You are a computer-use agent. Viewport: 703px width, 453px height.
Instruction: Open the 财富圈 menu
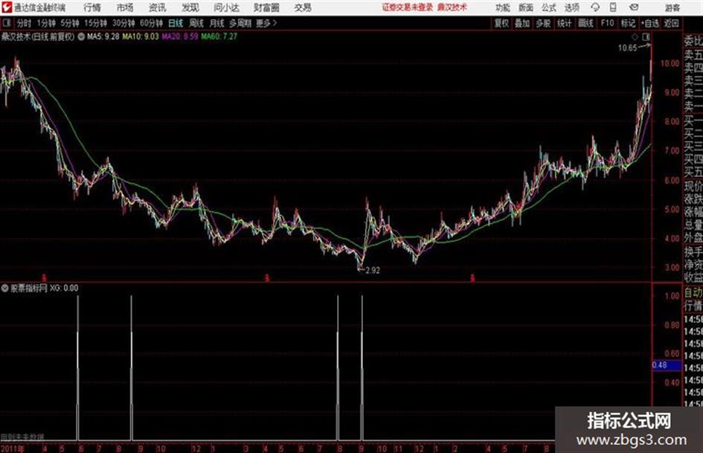click(x=267, y=7)
